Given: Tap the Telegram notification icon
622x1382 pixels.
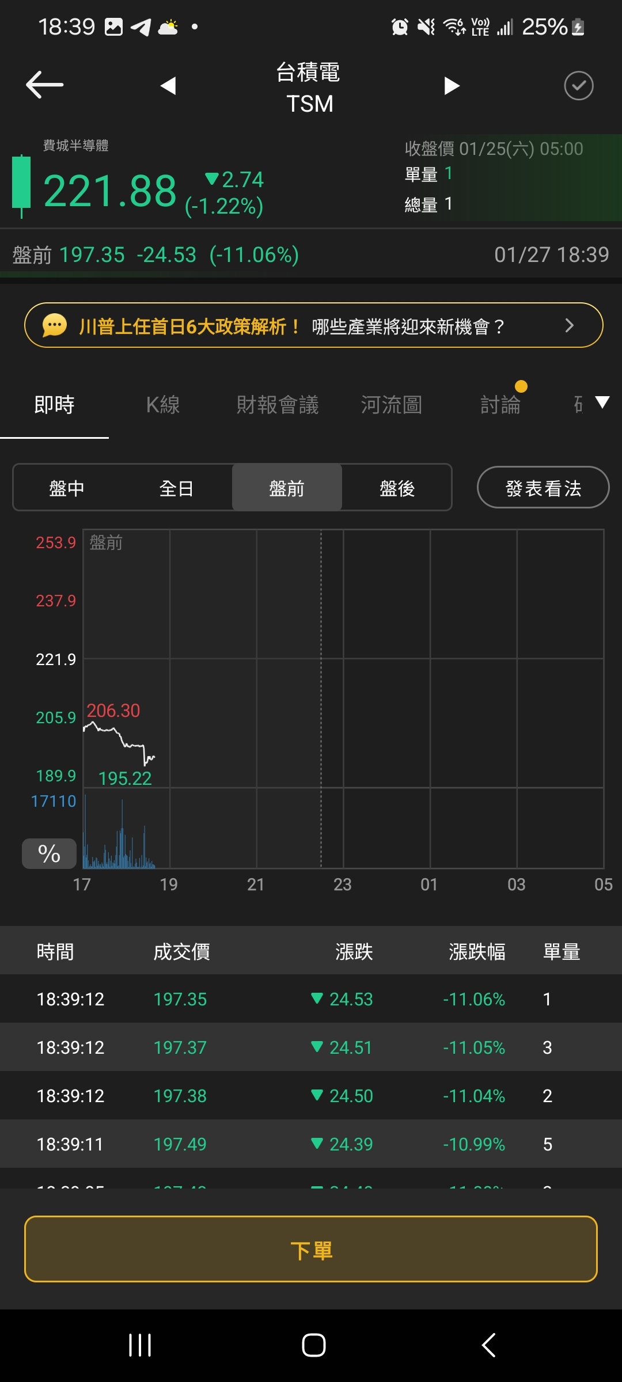Looking at the screenshot, I should 141,27.
